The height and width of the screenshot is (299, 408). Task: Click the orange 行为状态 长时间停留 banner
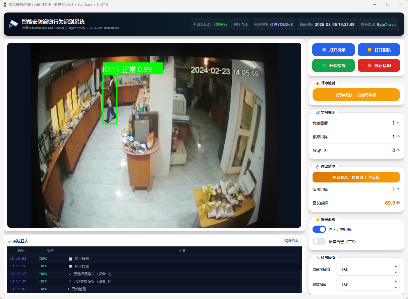coord(356,95)
